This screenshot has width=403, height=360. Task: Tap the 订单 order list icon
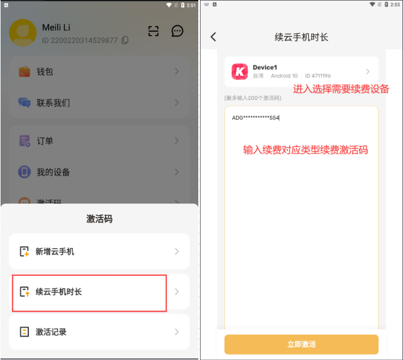[x=25, y=141]
